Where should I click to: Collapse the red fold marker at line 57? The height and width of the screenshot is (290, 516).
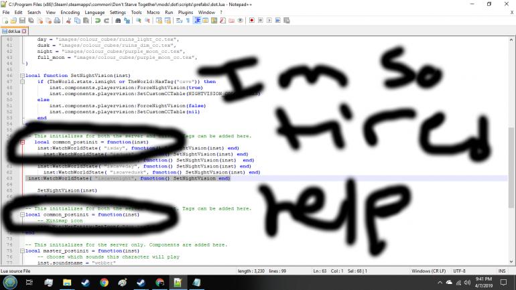pyautogui.click(x=22, y=142)
